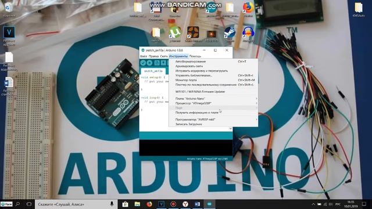Image resolution: width=372 pixels, height=209 pixels.
Task: Click the Verify checkmark button in Arduino toolbar
Action: (x=143, y=63)
